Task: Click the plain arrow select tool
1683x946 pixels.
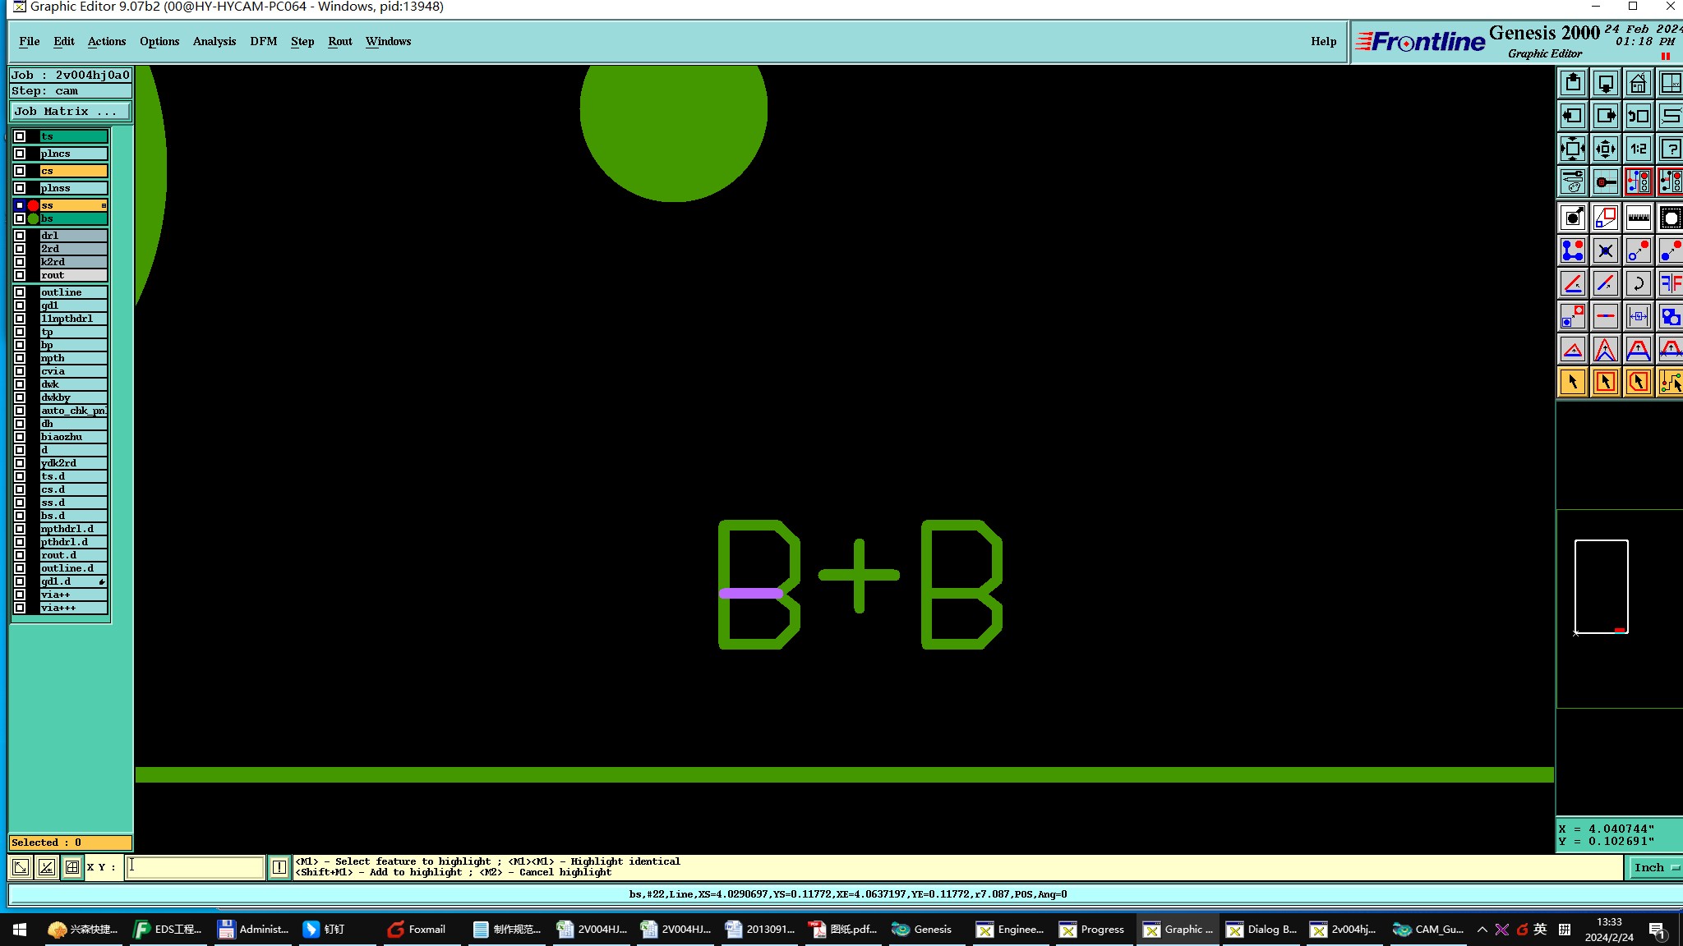Action: tap(1572, 382)
